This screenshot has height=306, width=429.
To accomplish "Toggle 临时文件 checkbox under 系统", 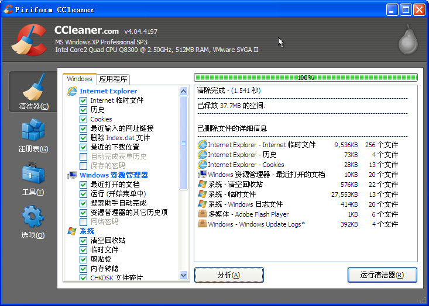I will (x=84, y=250).
